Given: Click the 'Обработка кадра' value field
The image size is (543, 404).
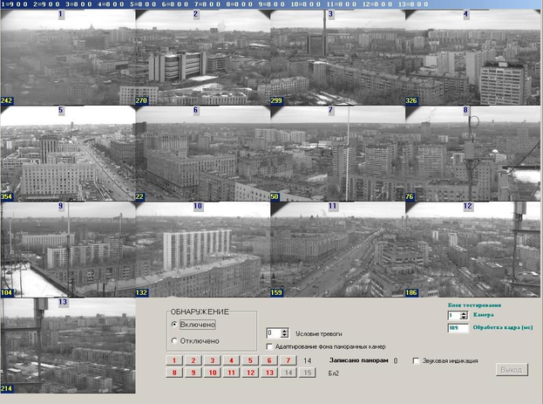Looking at the screenshot, I should pos(457,328).
